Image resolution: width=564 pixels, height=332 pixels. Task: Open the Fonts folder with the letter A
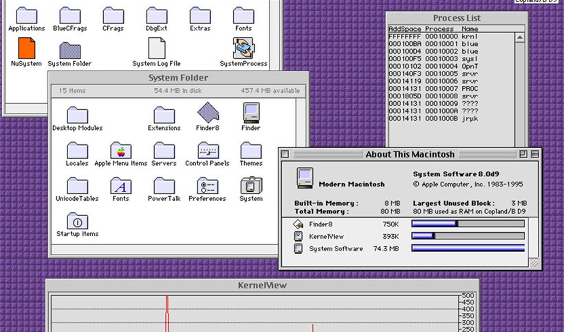click(x=121, y=186)
